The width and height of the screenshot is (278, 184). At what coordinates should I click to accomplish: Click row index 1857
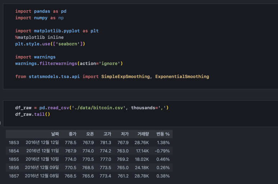[x=14, y=176]
